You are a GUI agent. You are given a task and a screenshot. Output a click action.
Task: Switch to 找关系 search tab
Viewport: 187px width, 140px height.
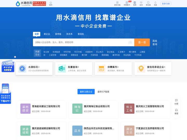click(x=69, y=34)
